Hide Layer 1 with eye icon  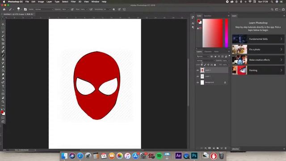[x=198, y=76]
